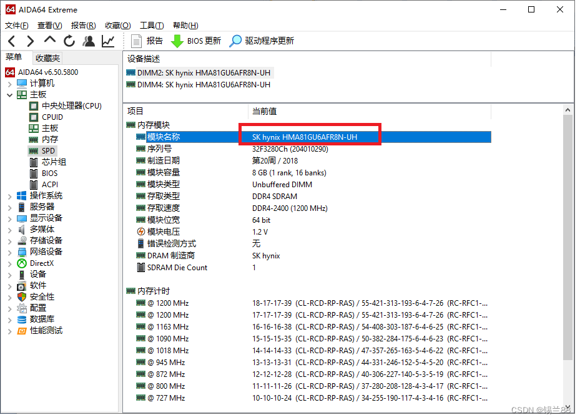
Task: Click the Report document icon
Action: click(136, 41)
